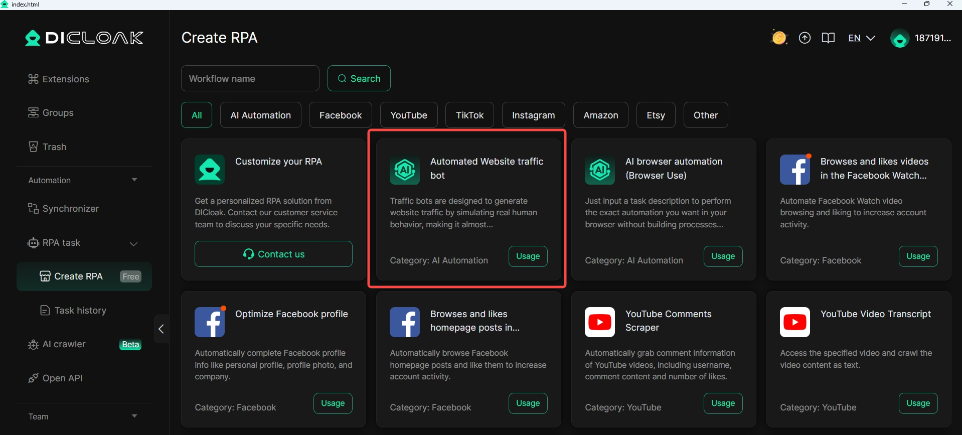
Task: Click the AI browser automation card icon
Action: click(600, 170)
